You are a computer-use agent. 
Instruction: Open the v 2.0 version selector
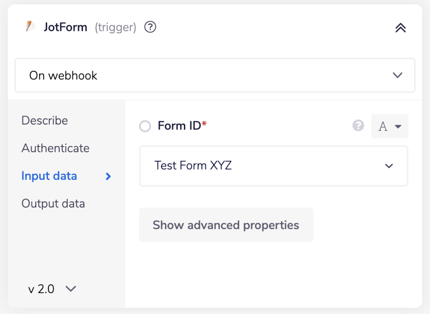(52, 289)
